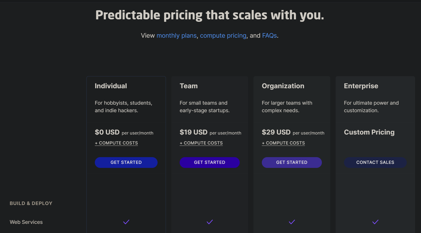This screenshot has width=421, height=233.
Task: Click the Web Services row label
Action: 26,222
